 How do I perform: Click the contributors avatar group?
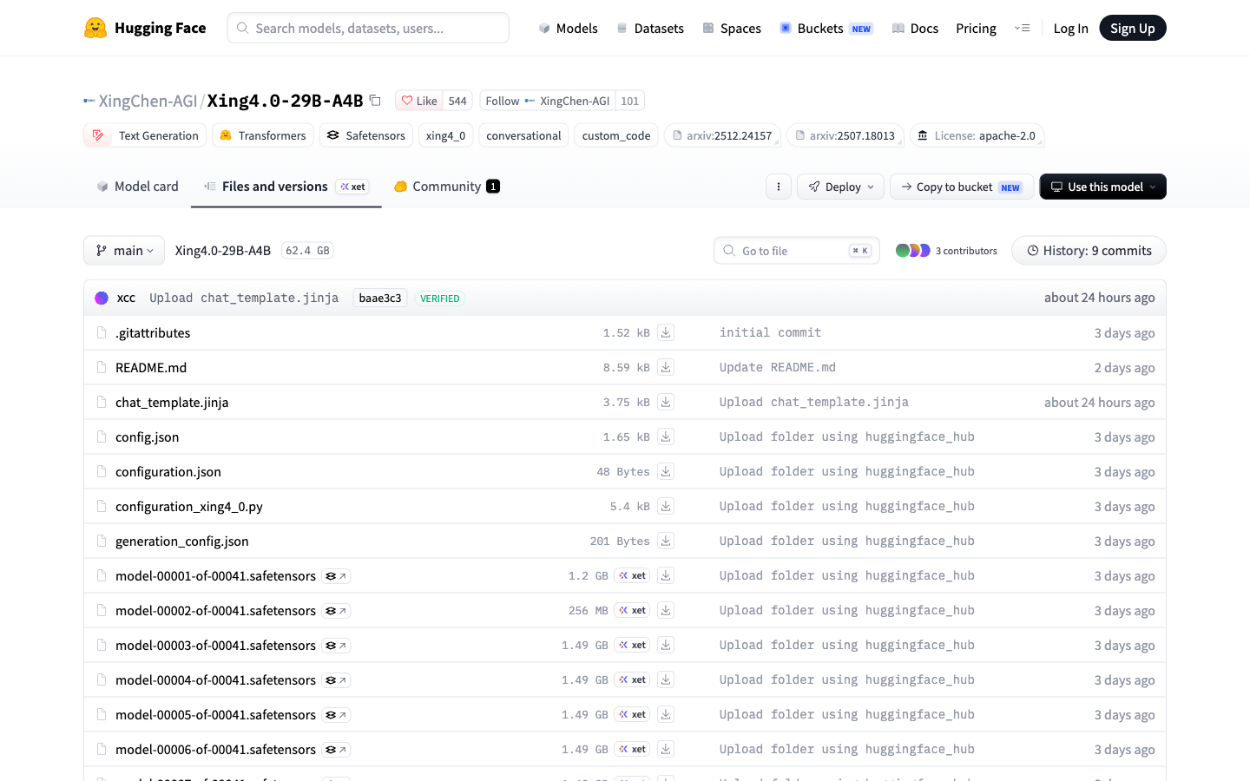[x=912, y=251]
